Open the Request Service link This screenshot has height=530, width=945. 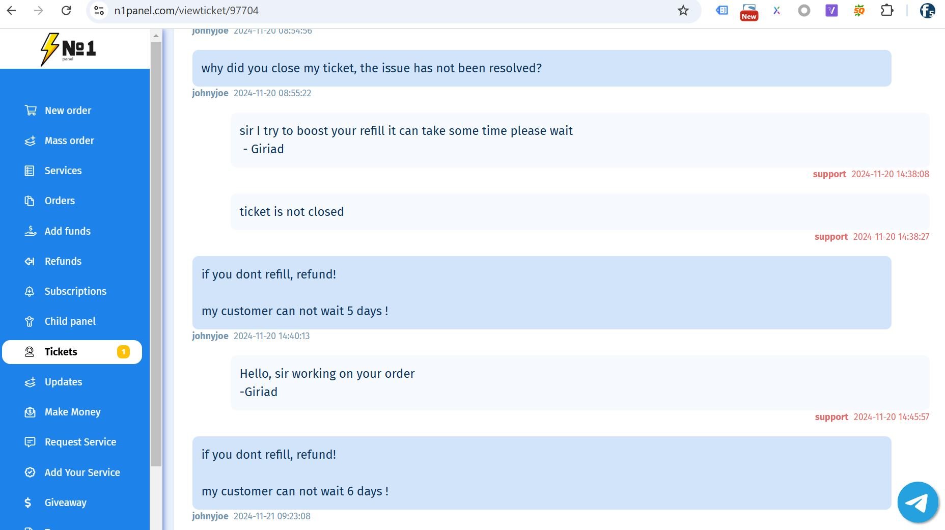(80, 442)
